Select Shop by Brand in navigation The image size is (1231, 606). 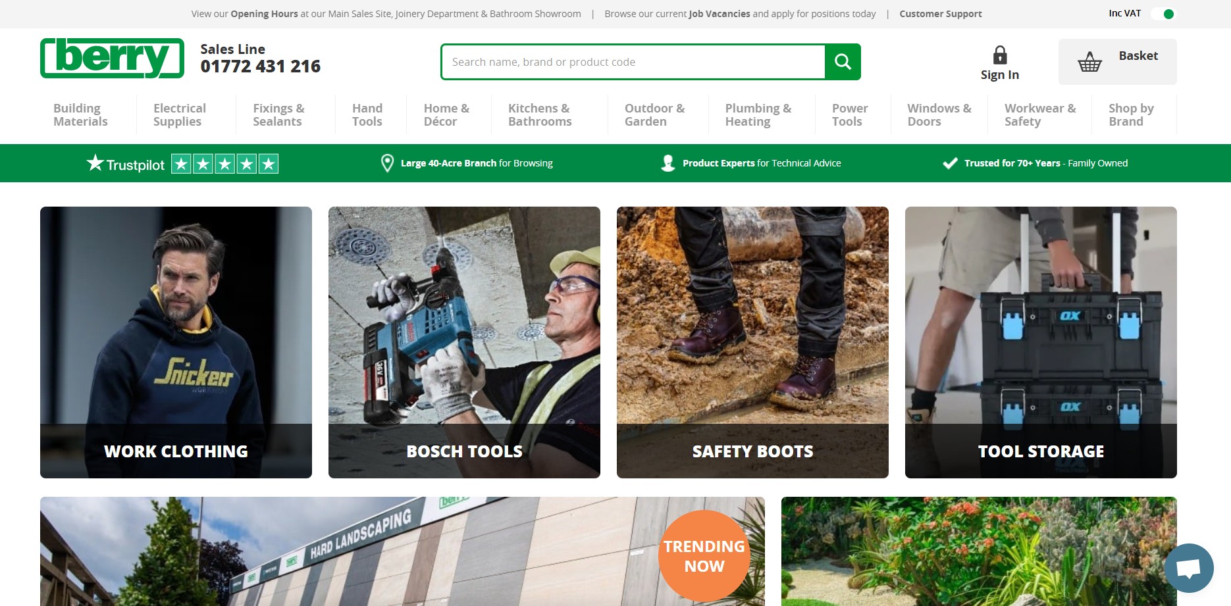1130,114
